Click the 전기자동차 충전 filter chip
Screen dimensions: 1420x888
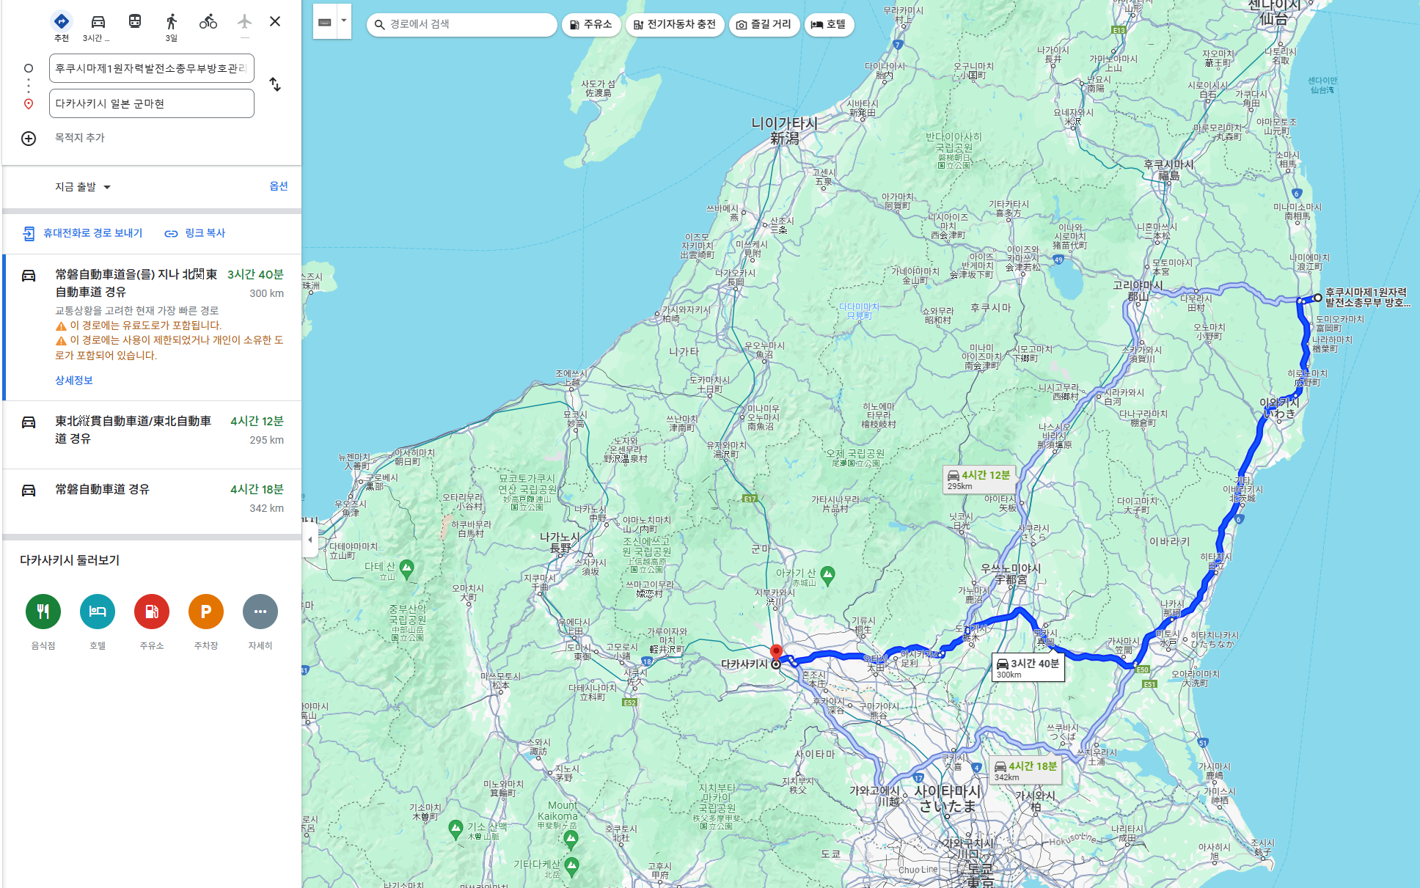[x=675, y=24]
